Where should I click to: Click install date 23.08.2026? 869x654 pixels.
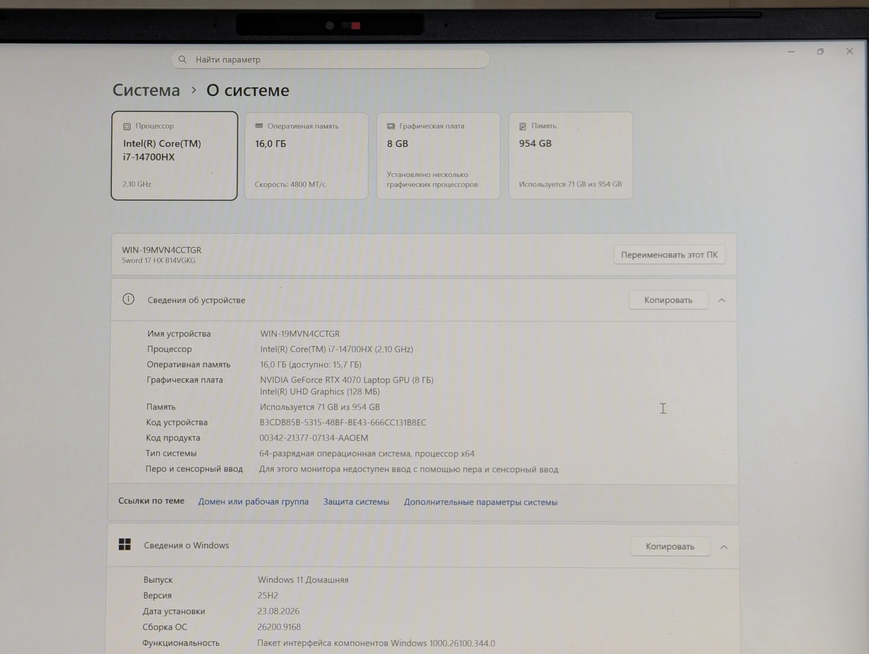click(279, 611)
